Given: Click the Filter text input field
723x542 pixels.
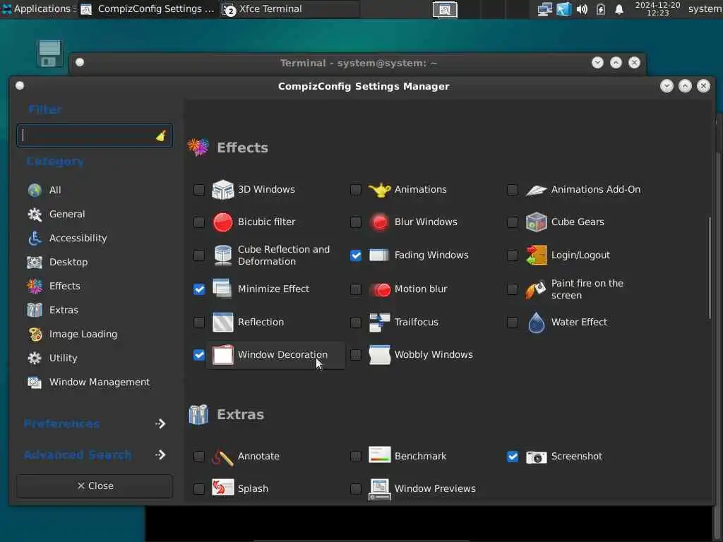Looking at the screenshot, I should (95, 135).
